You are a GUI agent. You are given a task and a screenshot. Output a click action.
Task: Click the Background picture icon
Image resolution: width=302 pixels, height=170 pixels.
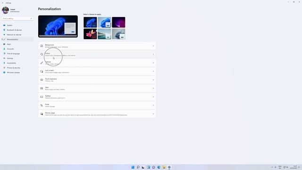click(42, 46)
